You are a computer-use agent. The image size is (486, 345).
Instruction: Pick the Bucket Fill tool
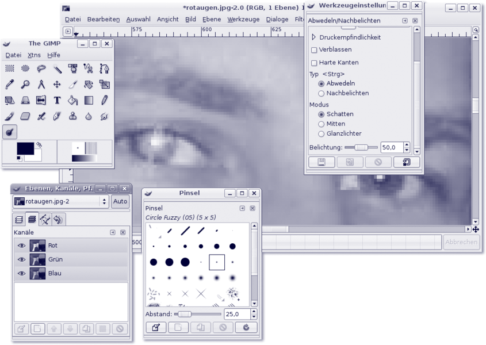click(72, 100)
